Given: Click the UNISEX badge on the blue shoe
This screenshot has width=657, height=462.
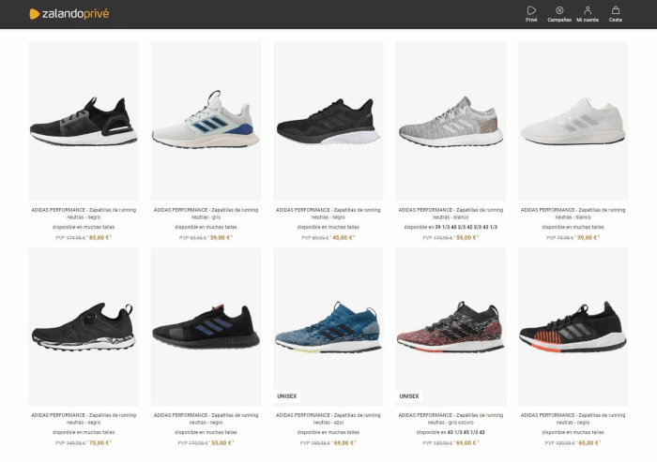Looking at the screenshot, I should (x=286, y=395).
